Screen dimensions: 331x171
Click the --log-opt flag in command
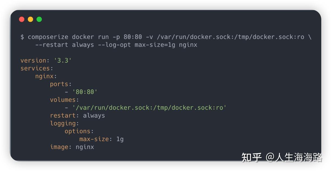(x=114, y=45)
